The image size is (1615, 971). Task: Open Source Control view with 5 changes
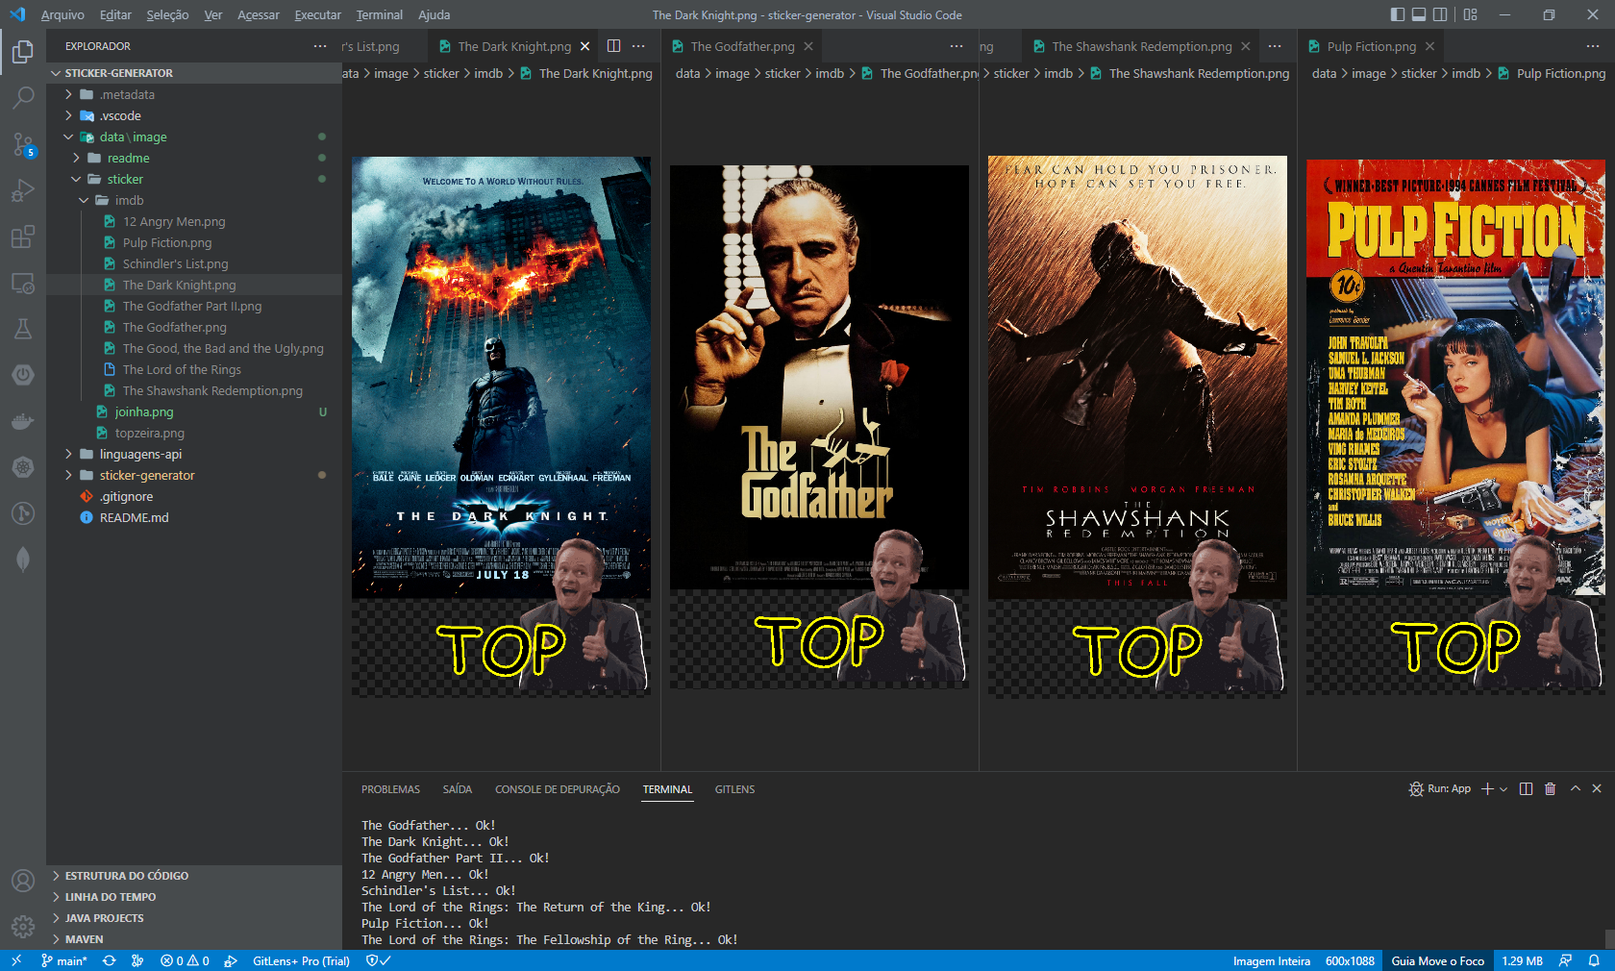pyautogui.click(x=23, y=144)
